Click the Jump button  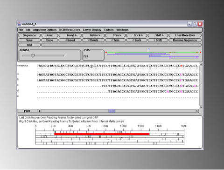[49, 35]
